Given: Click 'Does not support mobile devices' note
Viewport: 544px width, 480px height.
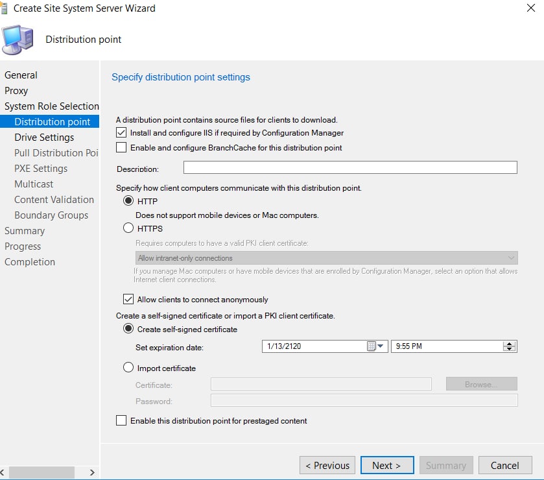Looking at the screenshot, I should pos(227,215).
